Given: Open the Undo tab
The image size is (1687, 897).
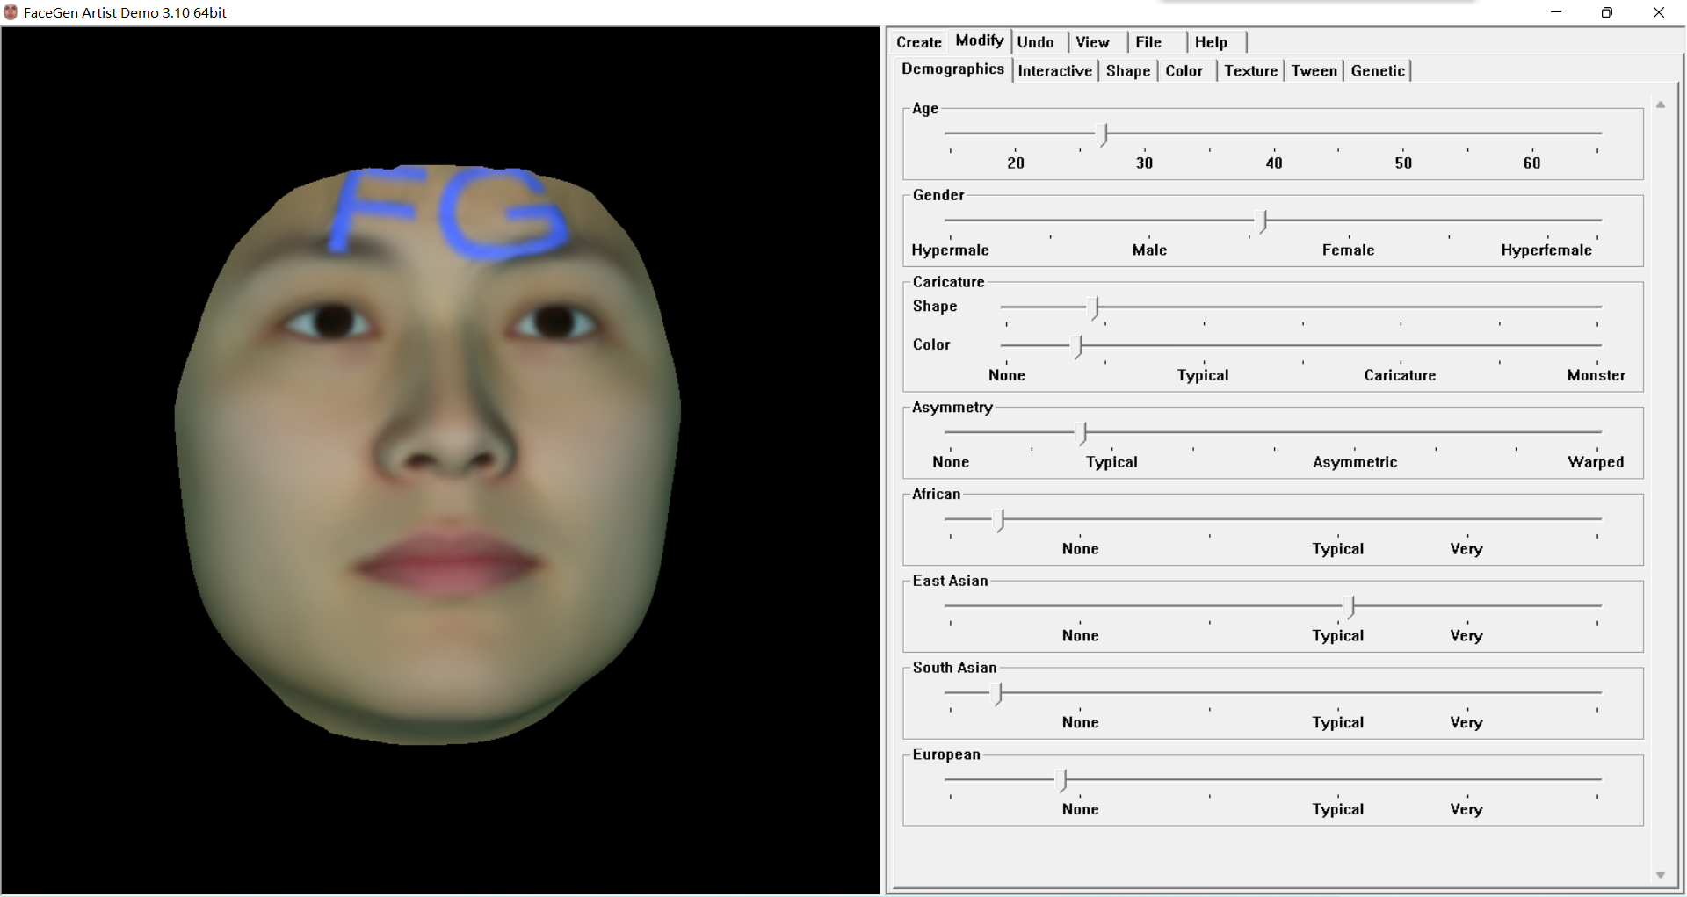Looking at the screenshot, I should tap(1035, 42).
